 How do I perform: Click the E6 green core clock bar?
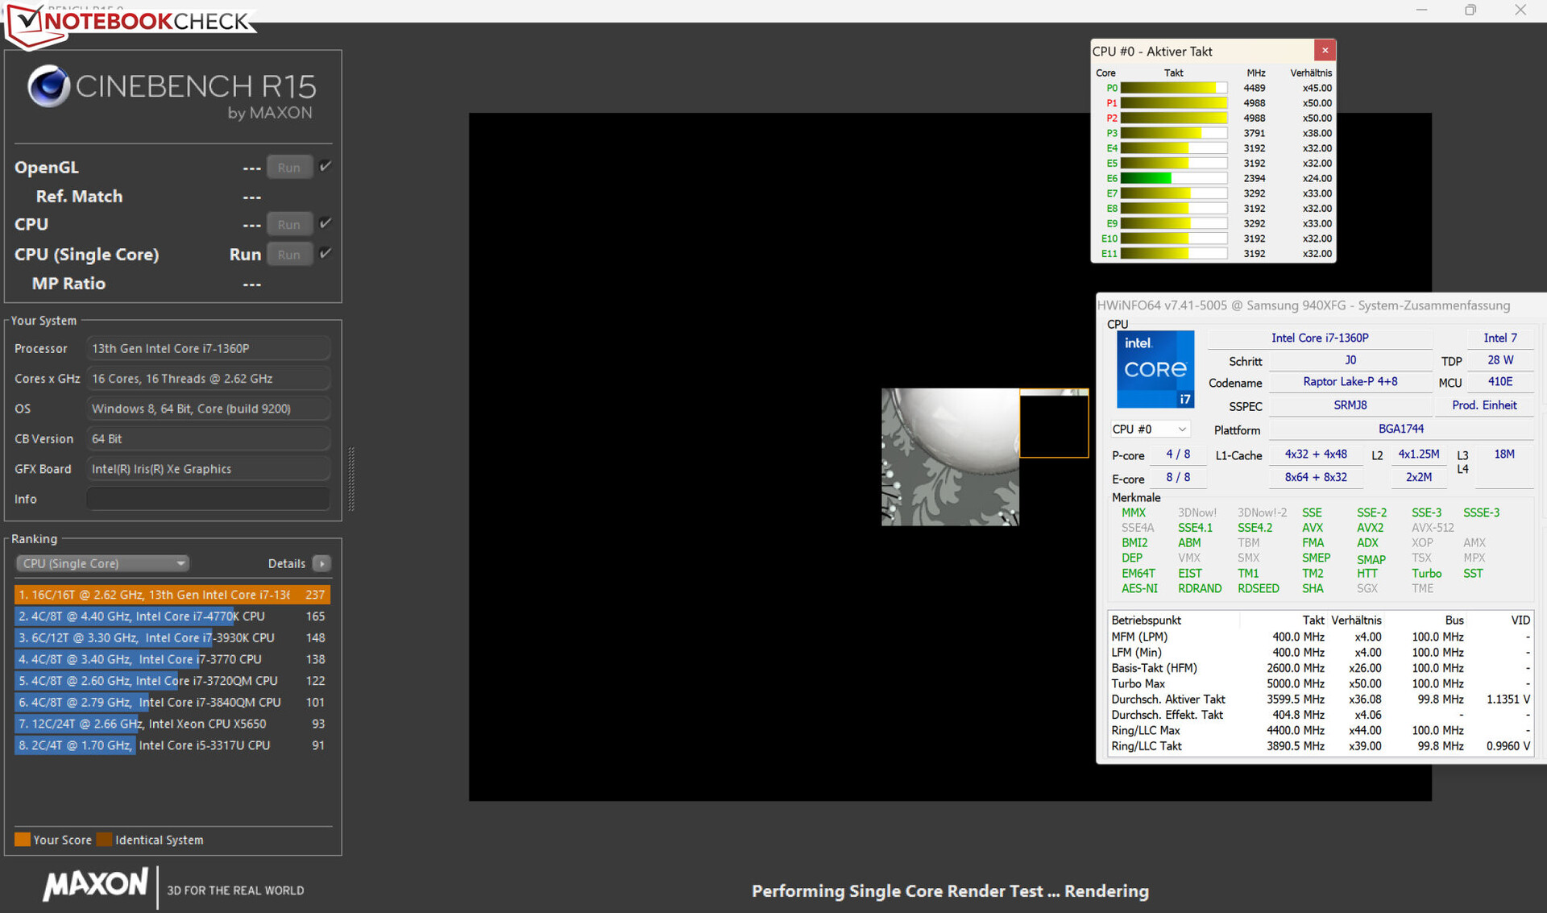1173,178
